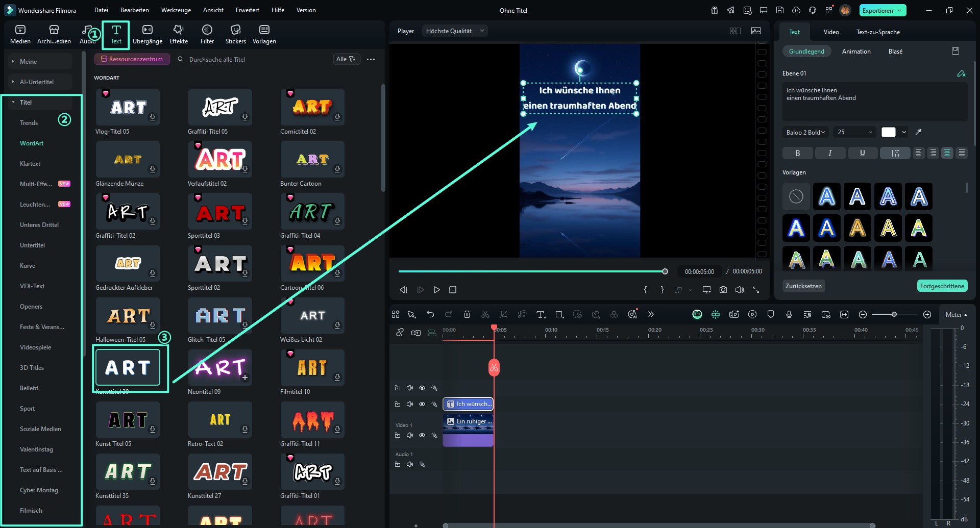Zoom in timeline with plus icon
Viewport: 980px width, 528px height.
[x=927, y=314]
